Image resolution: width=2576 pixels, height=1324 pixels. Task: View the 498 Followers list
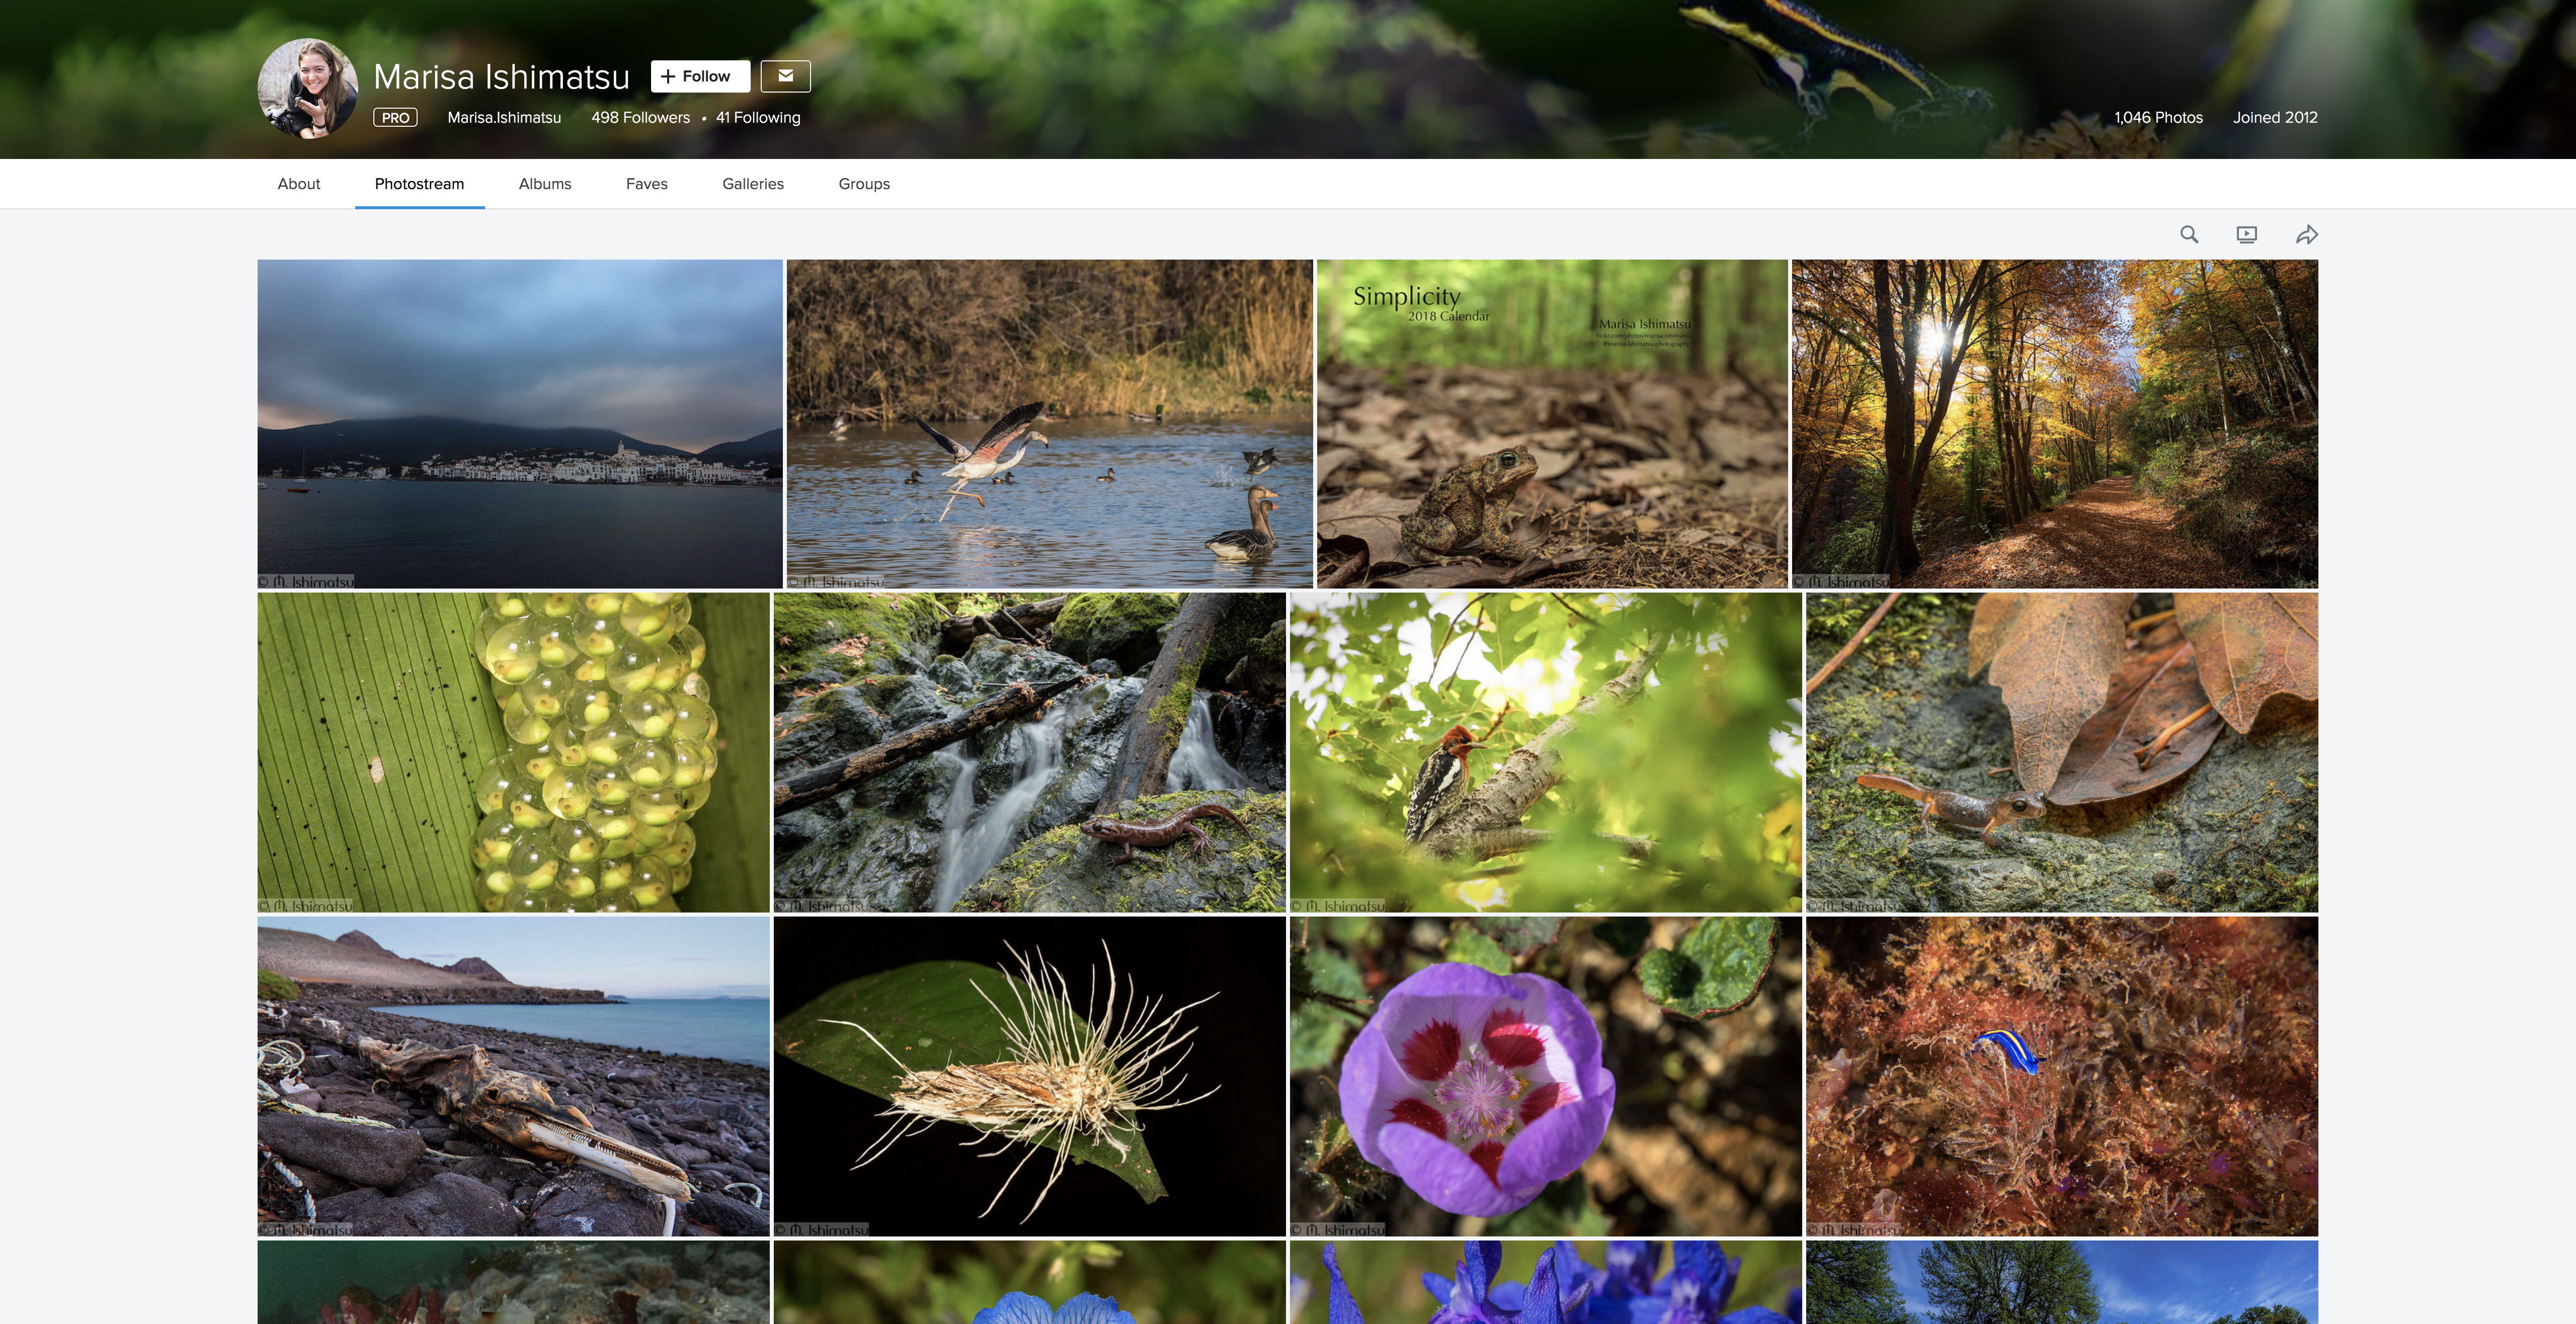[x=640, y=118]
